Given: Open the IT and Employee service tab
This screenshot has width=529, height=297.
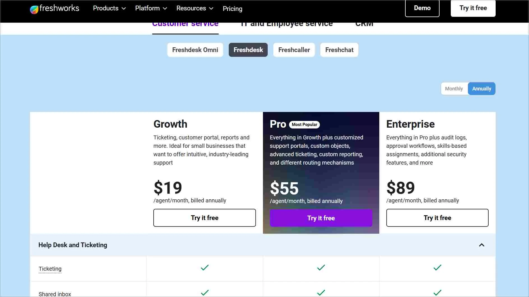Looking at the screenshot, I should click(286, 24).
